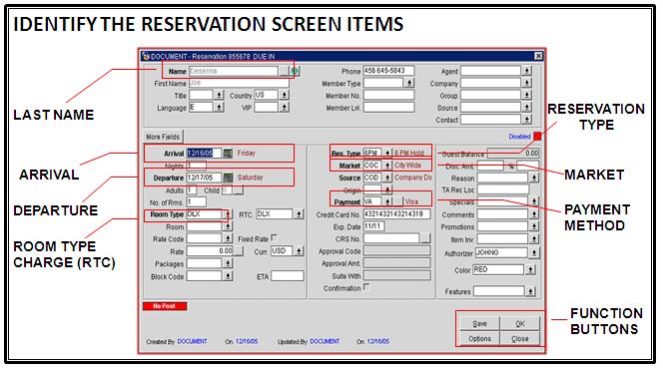The width and height of the screenshot is (663, 370).
Task: Open the Arrival date calendar icon
Action: (228, 153)
